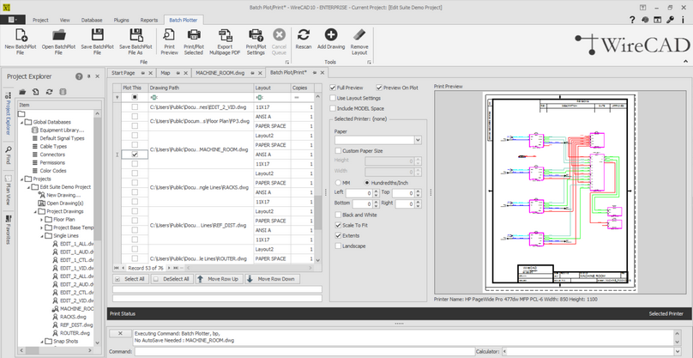The height and width of the screenshot is (358, 693).
Task: Enable Use Layout Settings
Action: click(333, 98)
